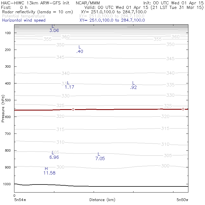The width and height of the screenshot is (205, 205).
Task: Click the "800" pressure axis tick label
Action: point(8,150)
